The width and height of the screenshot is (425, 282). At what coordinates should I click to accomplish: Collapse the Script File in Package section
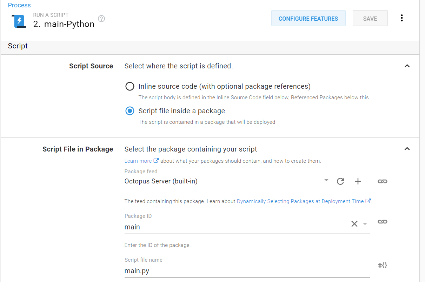tap(407, 149)
